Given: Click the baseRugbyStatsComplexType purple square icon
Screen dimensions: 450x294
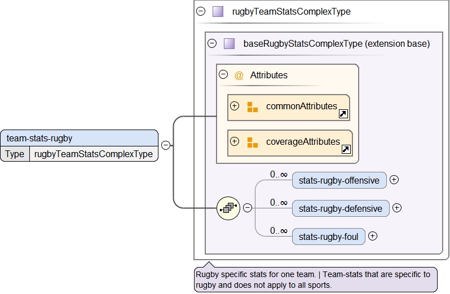Looking at the screenshot, I should (229, 43).
